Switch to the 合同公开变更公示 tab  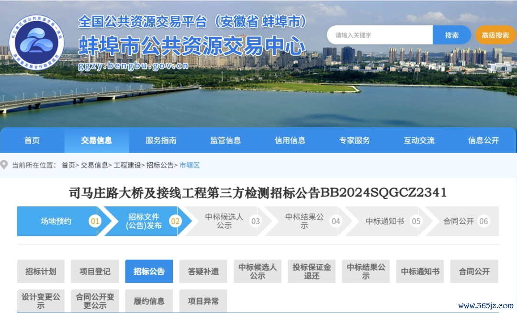click(x=95, y=301)
